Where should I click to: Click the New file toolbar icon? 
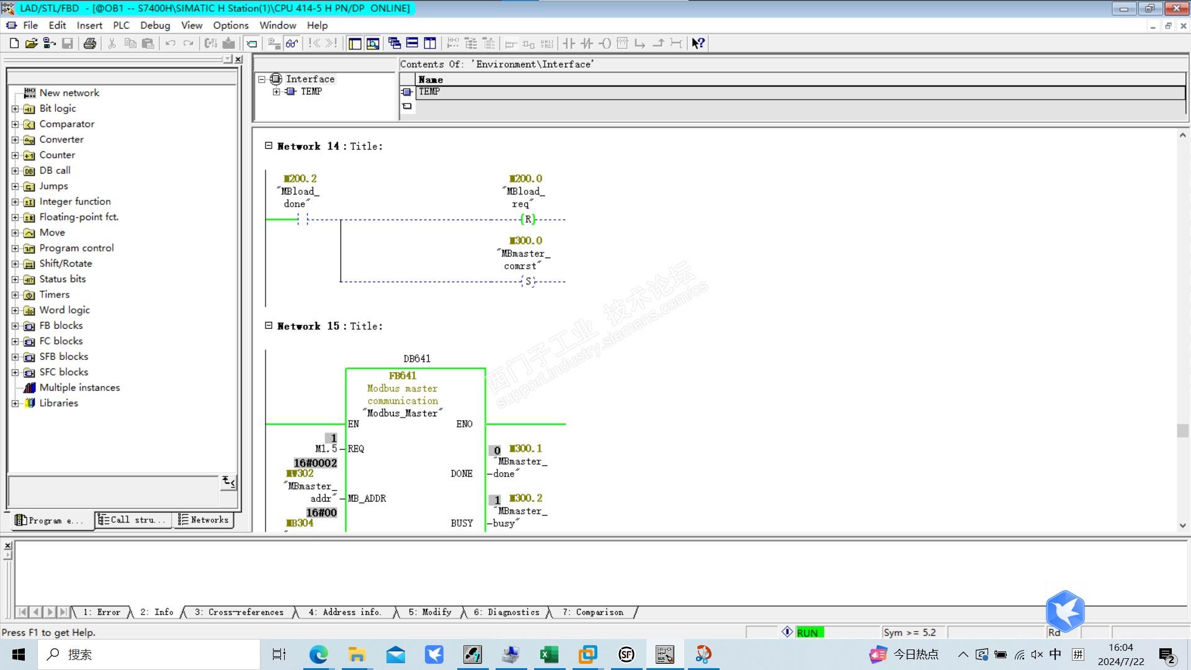pos(14,43)
